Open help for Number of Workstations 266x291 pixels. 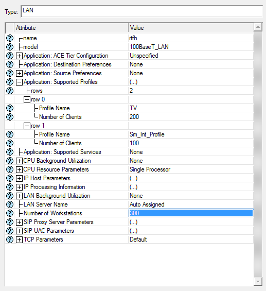click(x=10, y=213)
